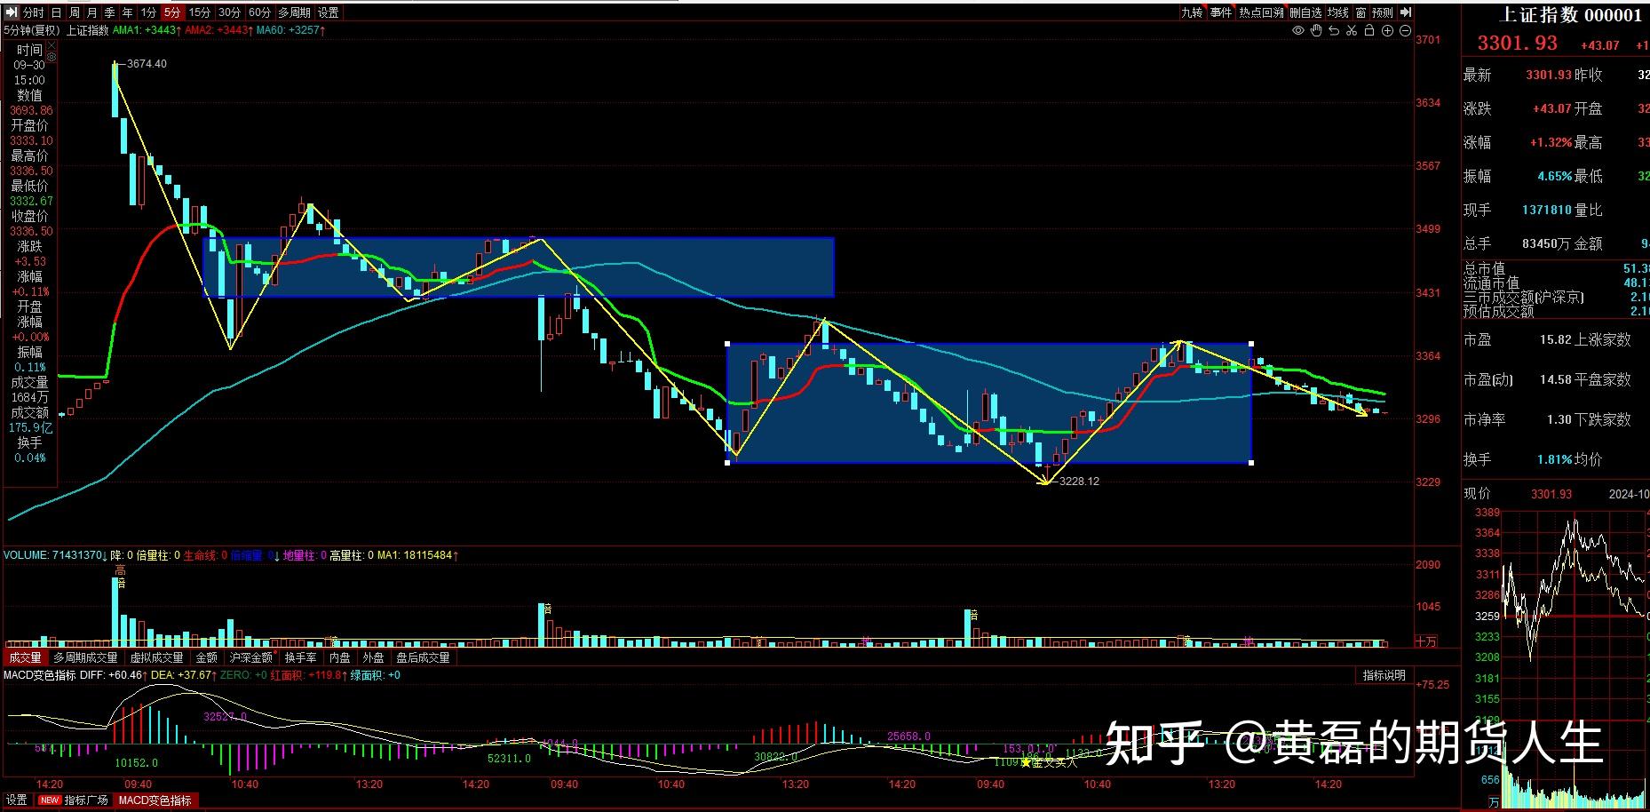Select the hand pan tool

(1315, 31)
